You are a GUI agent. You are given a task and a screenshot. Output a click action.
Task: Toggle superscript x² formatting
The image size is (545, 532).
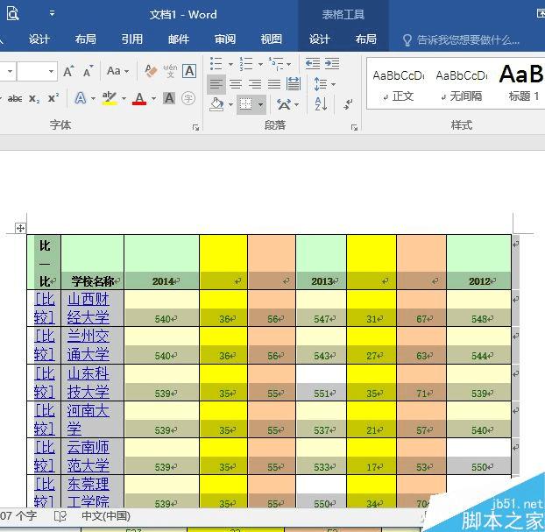point(53,98)
